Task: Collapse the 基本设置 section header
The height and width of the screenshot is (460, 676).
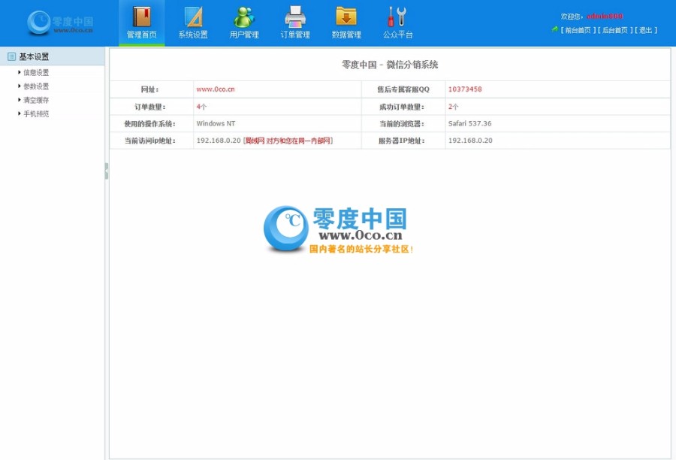Action: [x=52, y=56]
